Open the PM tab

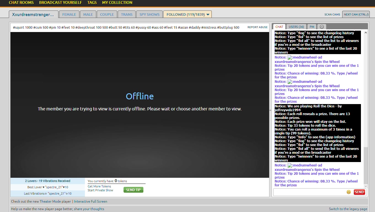tap(312, 27)
